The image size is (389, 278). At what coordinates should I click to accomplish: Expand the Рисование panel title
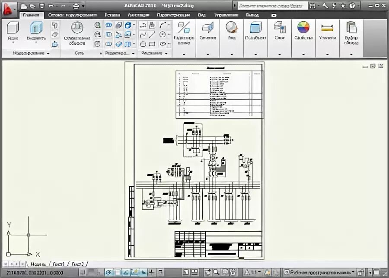pos(154,53)
